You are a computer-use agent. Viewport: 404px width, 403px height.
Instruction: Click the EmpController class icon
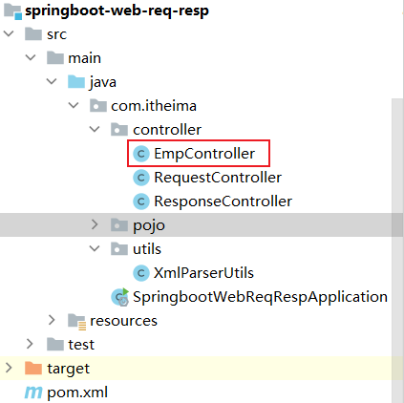pos(141,154)
